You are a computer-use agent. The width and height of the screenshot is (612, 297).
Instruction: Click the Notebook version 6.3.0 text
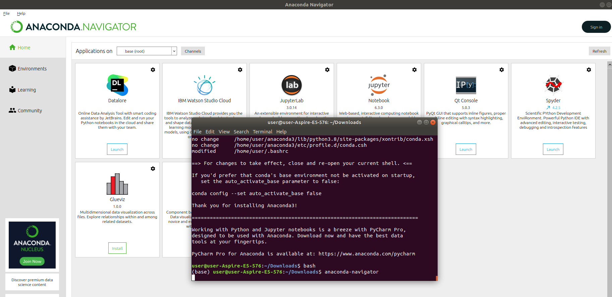[x=379, y=108]
